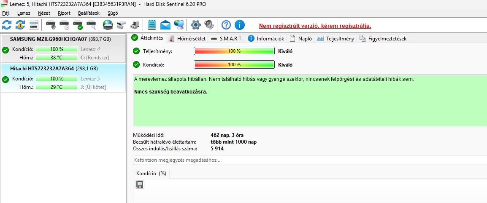Click the Nincs szükség beavatkozásra text
This screenshot has height=203, width=487.
pyautogui.click(x=171, y=92)
